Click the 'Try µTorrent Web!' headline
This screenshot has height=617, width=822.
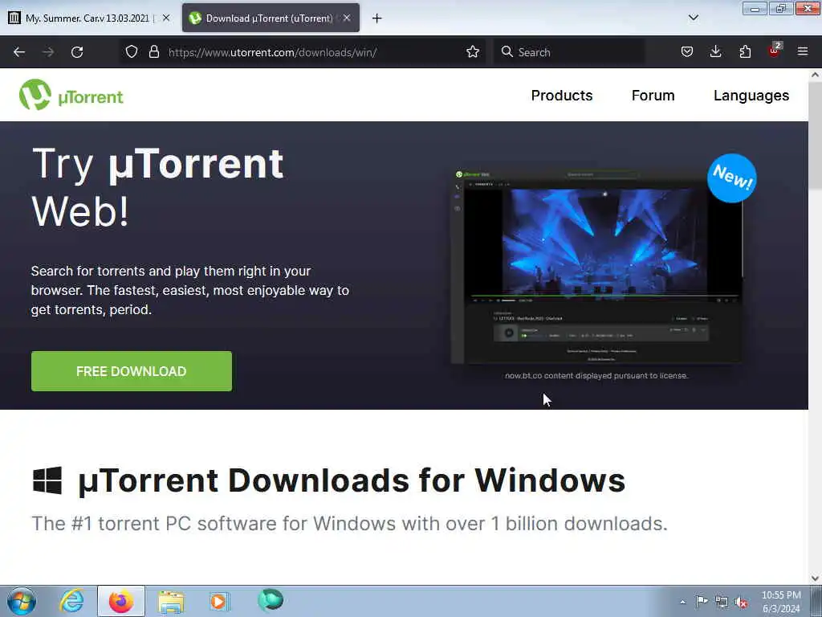157,187
